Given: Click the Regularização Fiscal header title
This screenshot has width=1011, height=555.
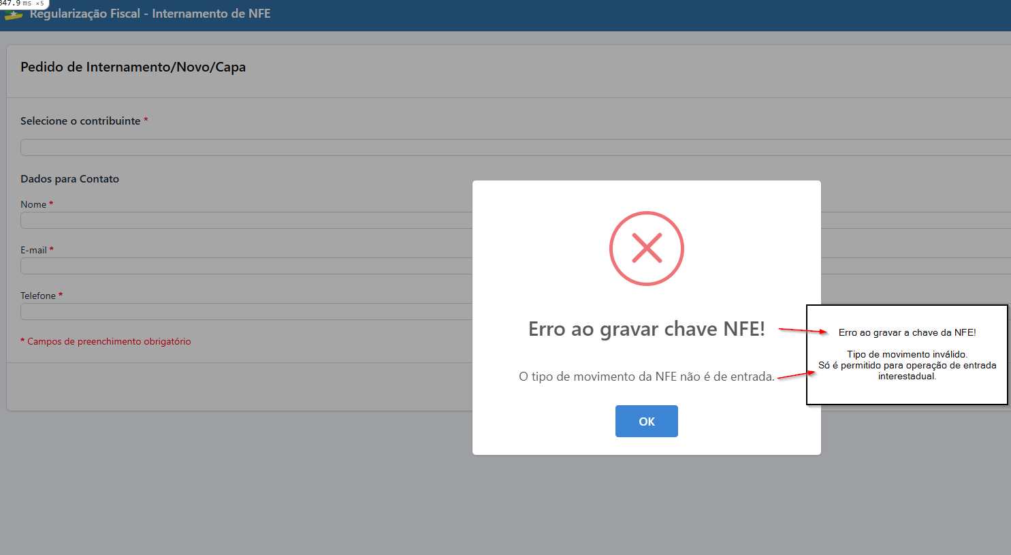Looking at the screenshot, I should click(150, 14).
